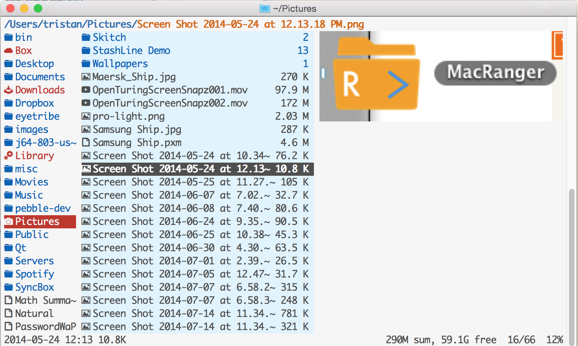Click the Skitch folder icon

tap(86, 37)
